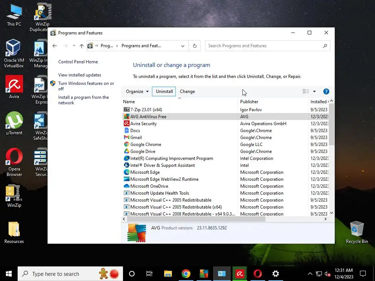Screen dimensions: 375x281
Task: Open AVG from the taskbar
Action: click(x=204, y=274)
